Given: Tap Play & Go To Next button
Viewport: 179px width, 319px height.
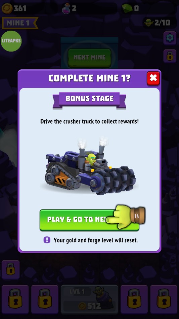Looking at the screenshot, I should [89, 220].
